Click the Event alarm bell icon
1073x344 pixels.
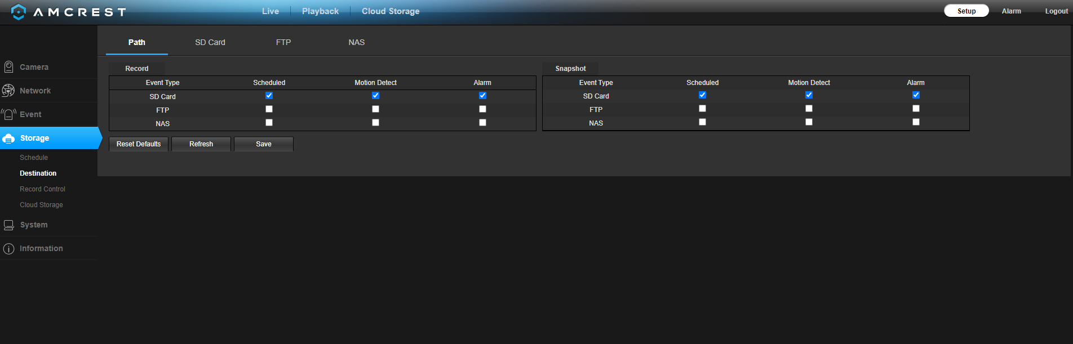(x=8, y=114)
